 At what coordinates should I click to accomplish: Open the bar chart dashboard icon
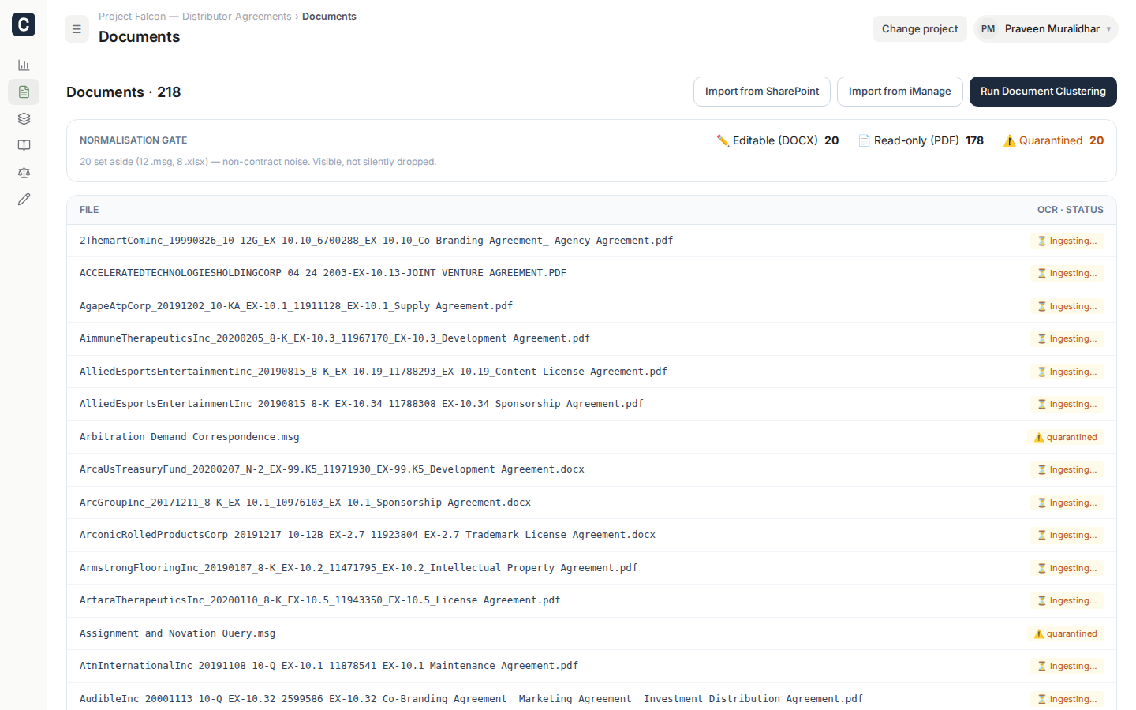click(x=24, y=65)
